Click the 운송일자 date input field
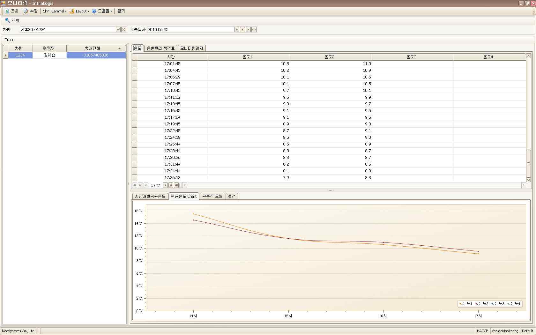536x335 pixels. tap(190, 29)
